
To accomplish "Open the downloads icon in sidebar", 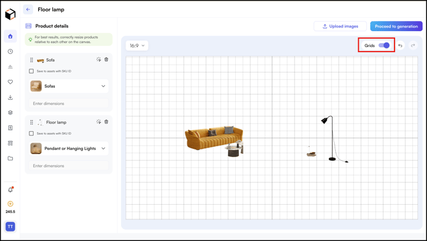I will 10,97.
